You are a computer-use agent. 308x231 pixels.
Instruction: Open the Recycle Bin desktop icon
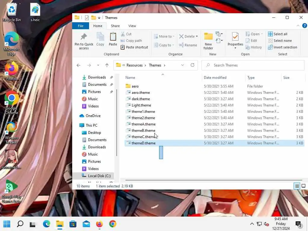tap(12, 12)
